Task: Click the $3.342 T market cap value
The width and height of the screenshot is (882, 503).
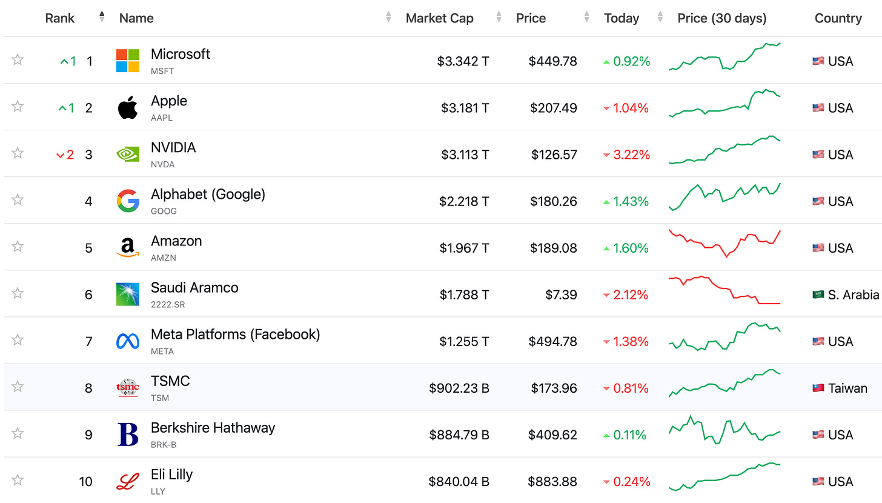Action: tap(463, 61)
